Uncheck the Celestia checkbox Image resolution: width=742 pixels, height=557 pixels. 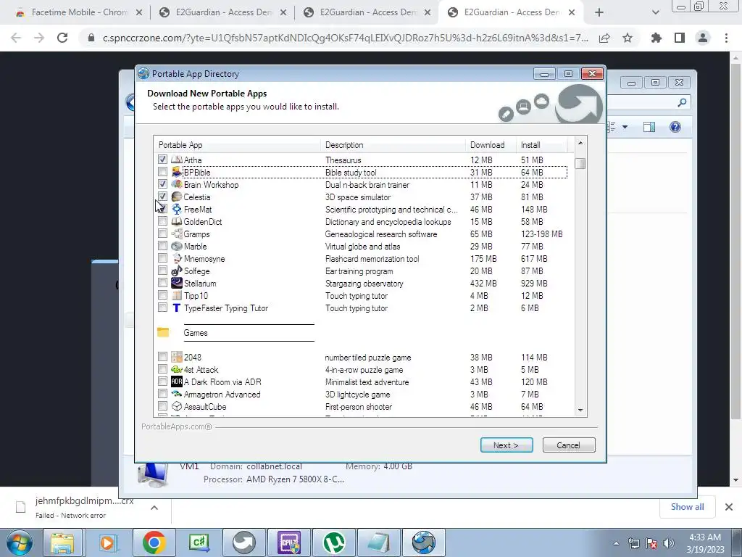[162, 196]
